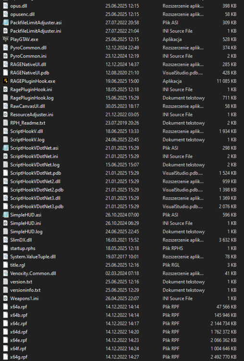Viewport: 244px width, 361px height.
Task: Select the RAGEPluginHook.exe Rockstar icon
Action: point(5,81)
